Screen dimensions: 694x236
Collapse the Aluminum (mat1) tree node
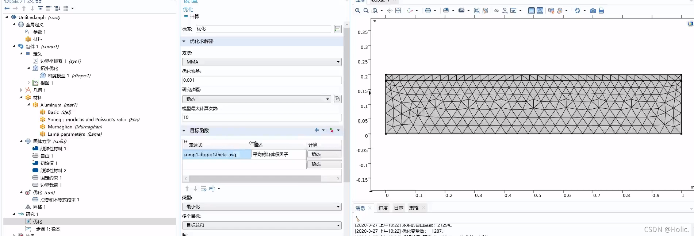pyautogui.click(x=28, y=105)
